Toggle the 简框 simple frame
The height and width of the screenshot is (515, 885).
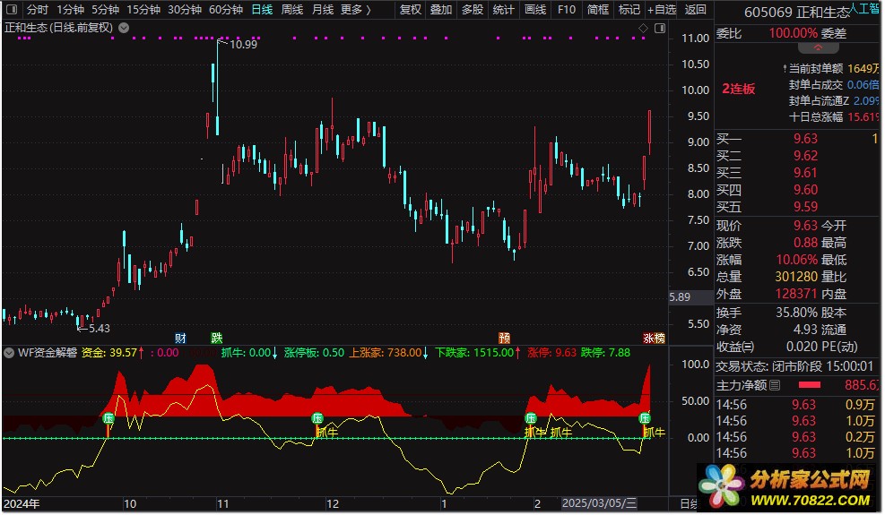[598, 10]
